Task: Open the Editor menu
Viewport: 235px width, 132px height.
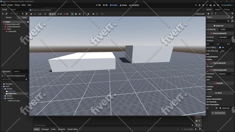Action: coord(23,5)
